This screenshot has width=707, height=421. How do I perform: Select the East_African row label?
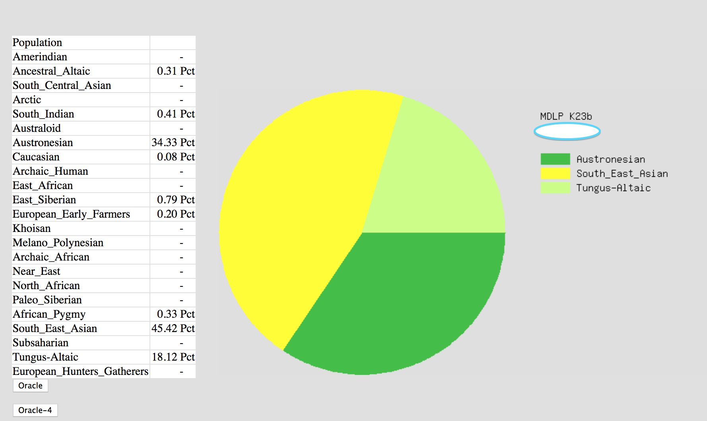(x=43, y=185)
